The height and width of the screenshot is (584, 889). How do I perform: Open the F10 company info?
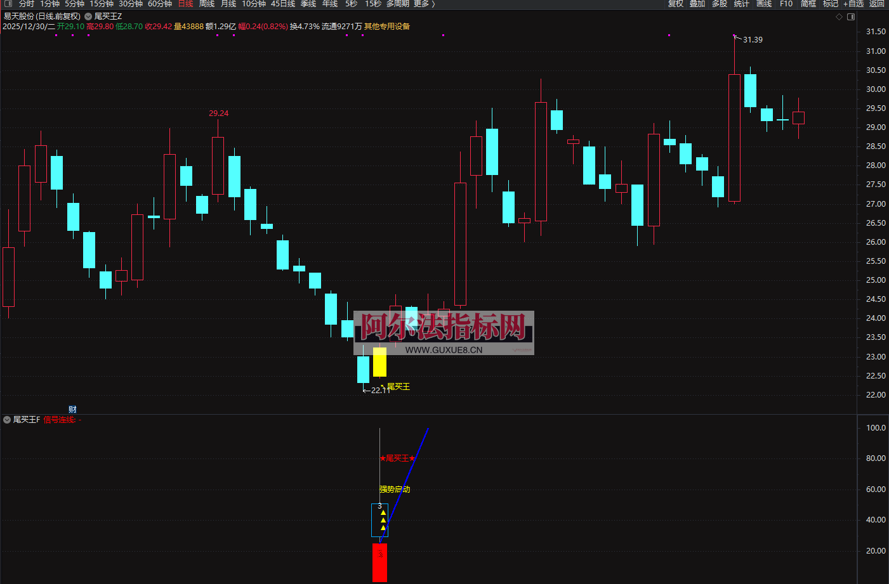(x=786, y=4)
